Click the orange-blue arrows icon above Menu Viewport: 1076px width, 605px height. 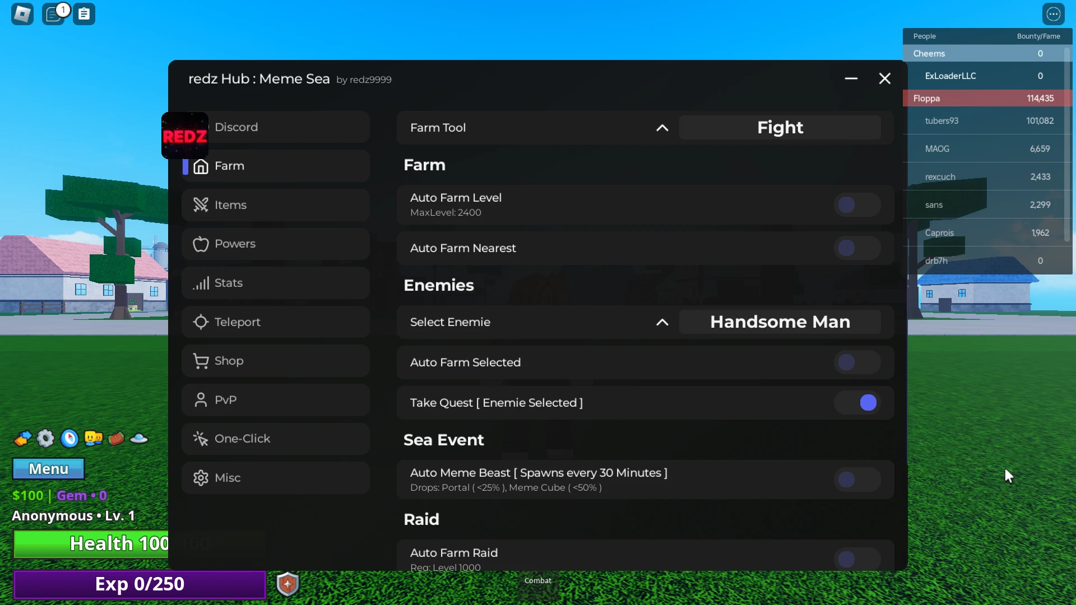(22, 439)
